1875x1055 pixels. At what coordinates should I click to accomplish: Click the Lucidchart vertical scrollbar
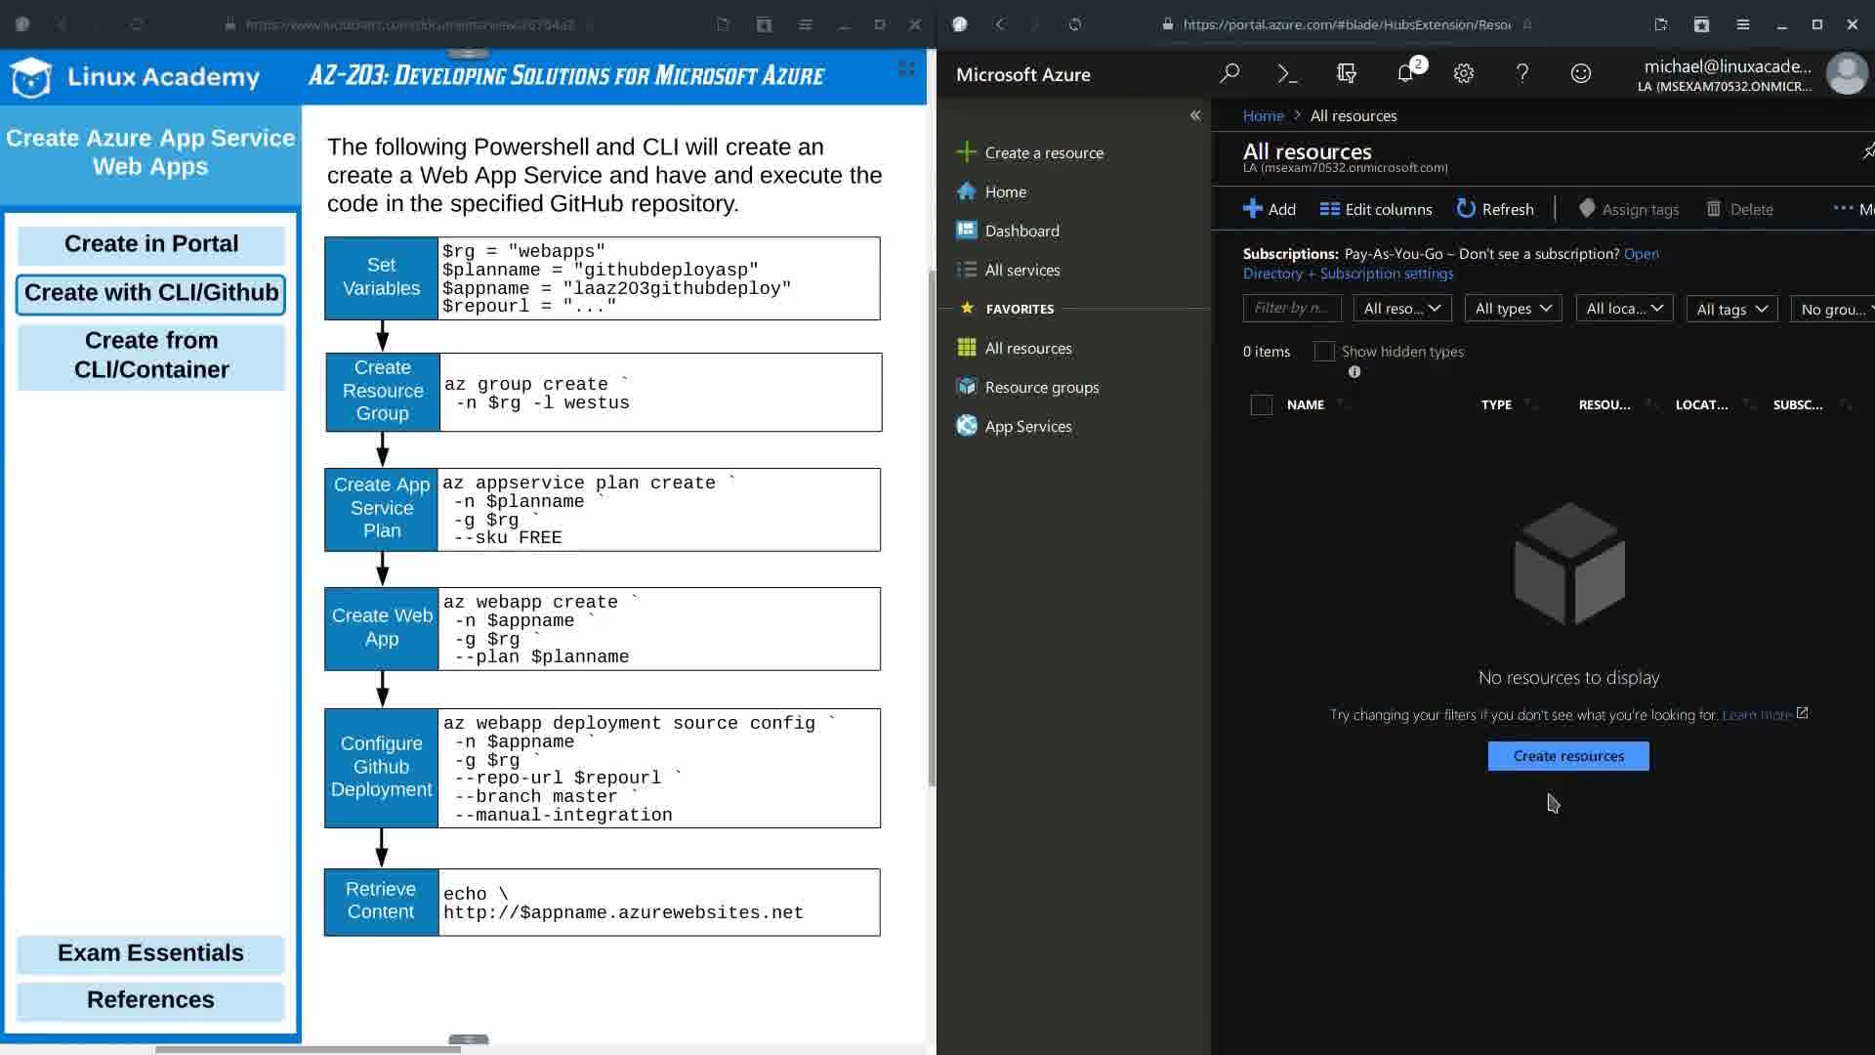pos(932,527)
